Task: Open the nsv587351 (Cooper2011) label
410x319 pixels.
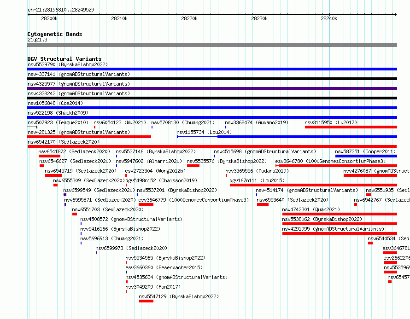Action: (x=365, y=151)
